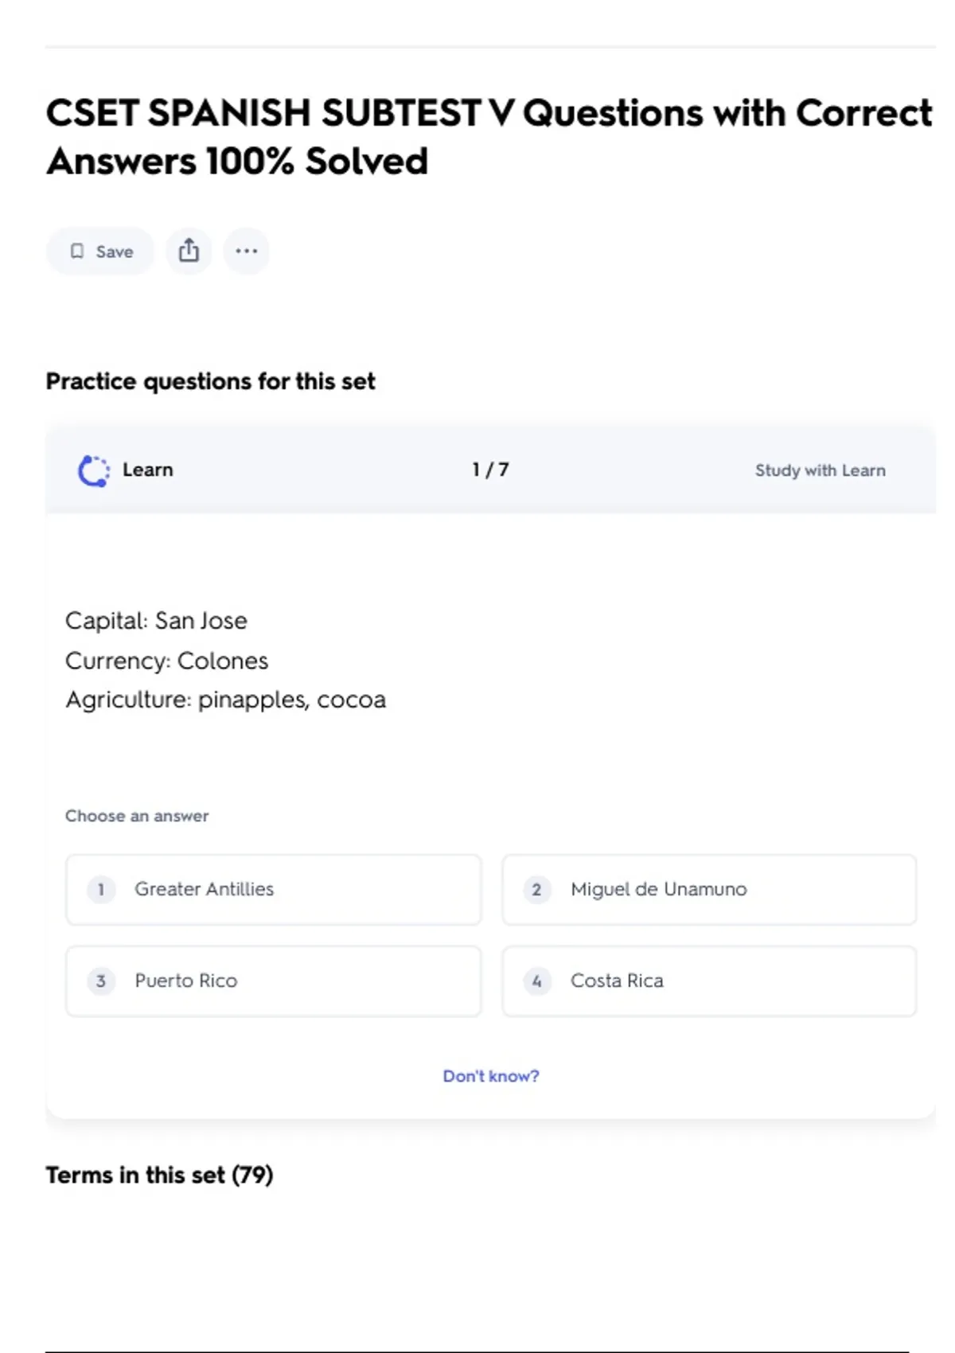Choose Costa Rica as the answer
Viewport: 955px width, 1353px height.
(708, 981)
